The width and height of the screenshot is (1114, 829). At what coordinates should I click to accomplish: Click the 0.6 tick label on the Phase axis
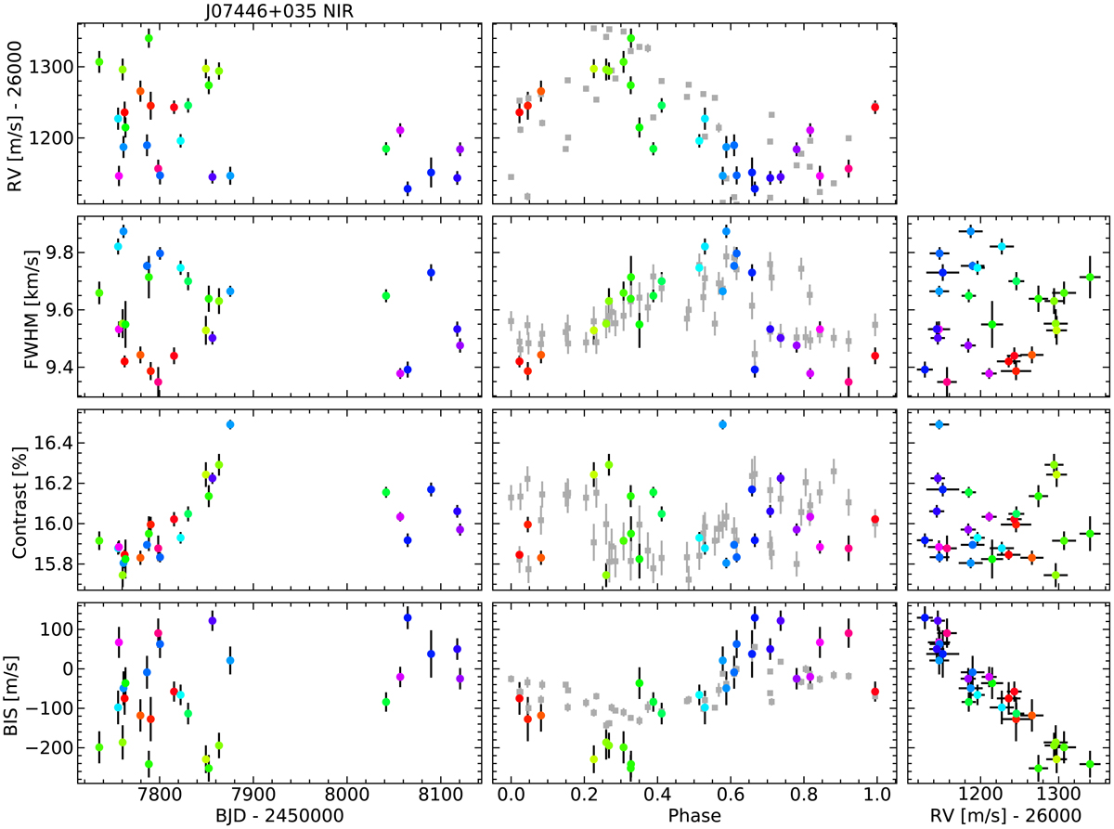point(730,795)
